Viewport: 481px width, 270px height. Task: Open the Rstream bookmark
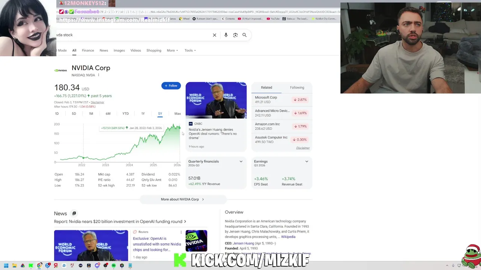point(205,19)
